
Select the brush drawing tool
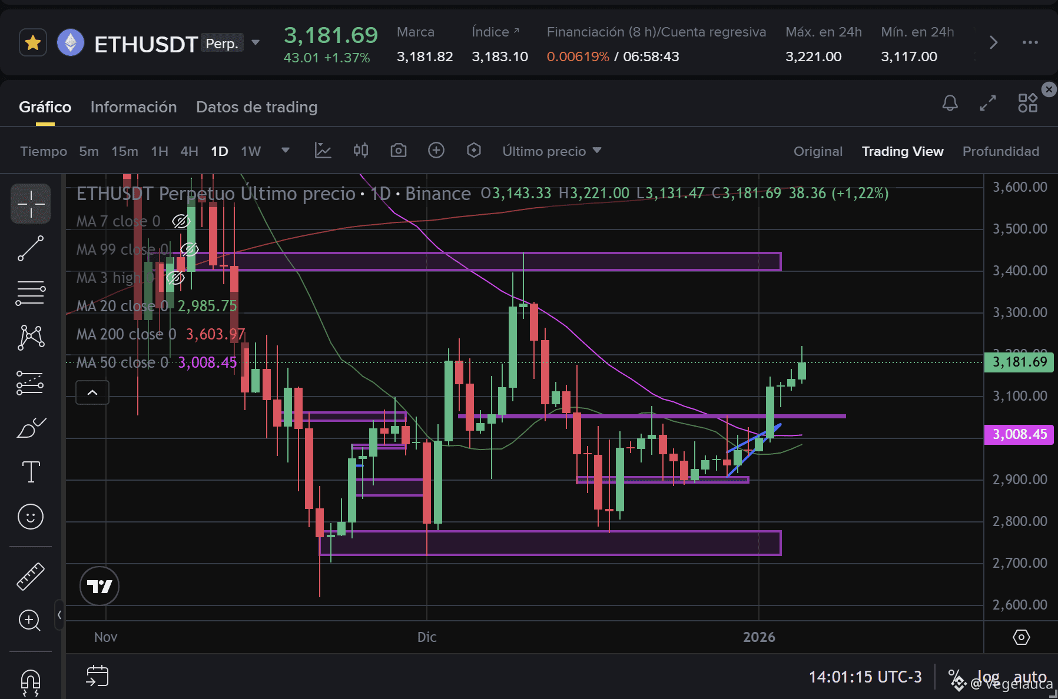pyautogui.click(x=31, y=428)
